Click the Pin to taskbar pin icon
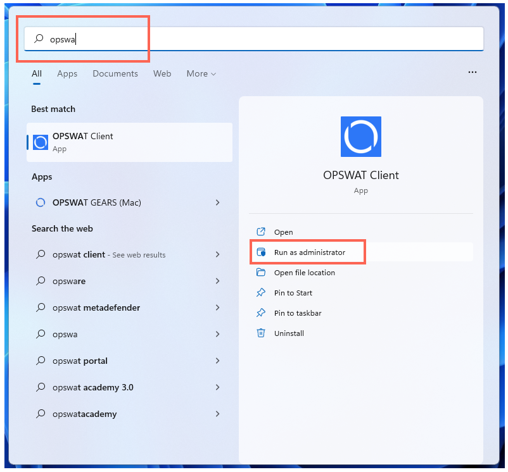 coord(261,313)
